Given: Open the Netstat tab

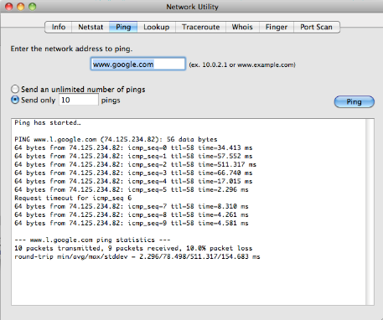Looking at the screenshot, I should [91, 27].
